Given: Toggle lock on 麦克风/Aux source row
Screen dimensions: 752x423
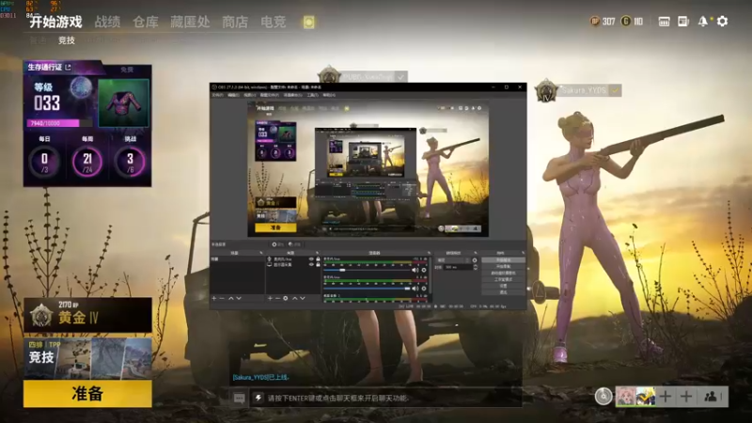Looking at the screenshot, I should (318, 259).
